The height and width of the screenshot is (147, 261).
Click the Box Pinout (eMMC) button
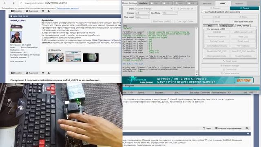(162, 21)
